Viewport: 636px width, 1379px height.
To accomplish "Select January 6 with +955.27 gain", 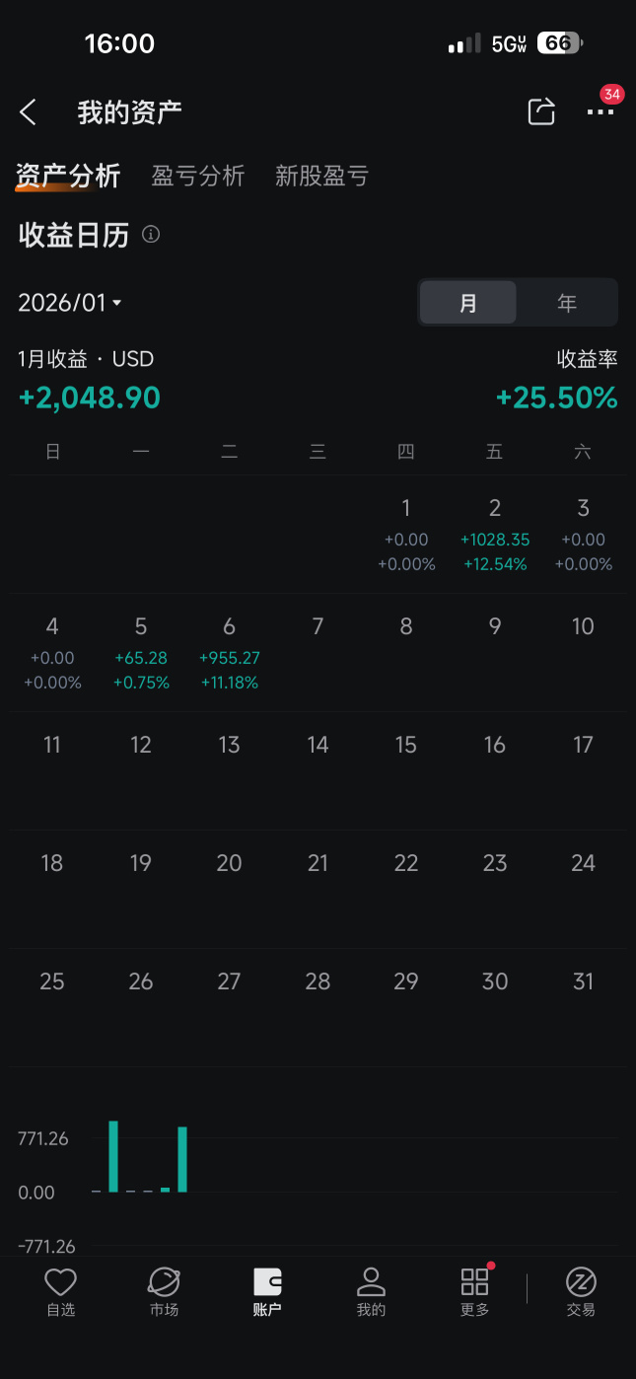I will pyautogui.click(x=230, y=653).
